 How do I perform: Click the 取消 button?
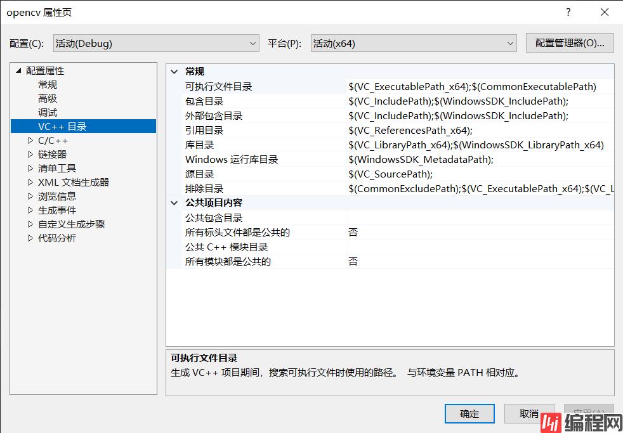[529, 414]
